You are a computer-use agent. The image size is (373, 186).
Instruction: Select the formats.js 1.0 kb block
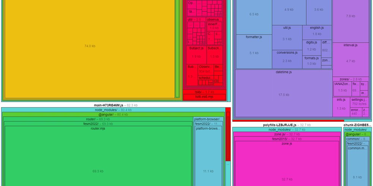pyautogui.click(x=311, y=62)
